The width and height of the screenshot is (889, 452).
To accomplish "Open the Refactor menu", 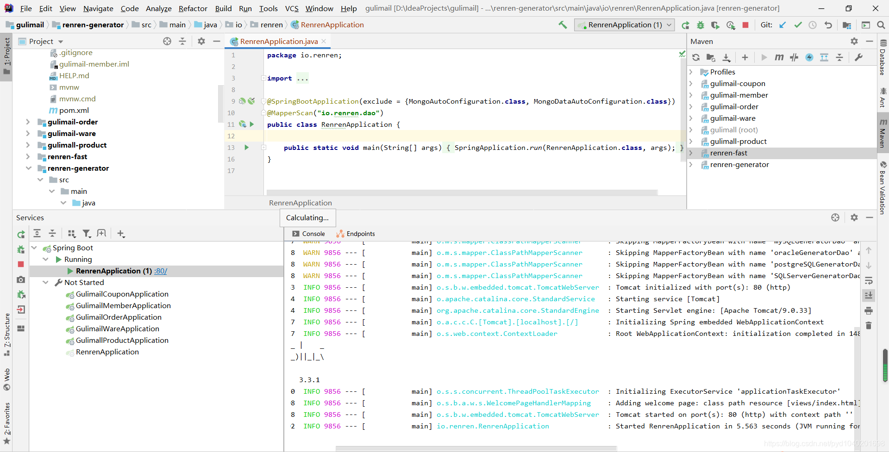I will [193, 8].
